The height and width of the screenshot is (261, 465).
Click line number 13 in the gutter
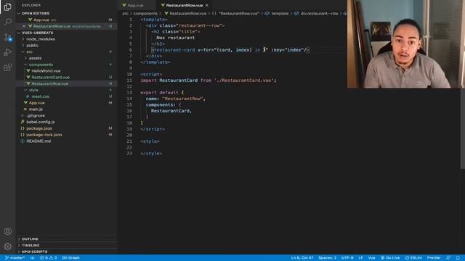click(129, 92)
